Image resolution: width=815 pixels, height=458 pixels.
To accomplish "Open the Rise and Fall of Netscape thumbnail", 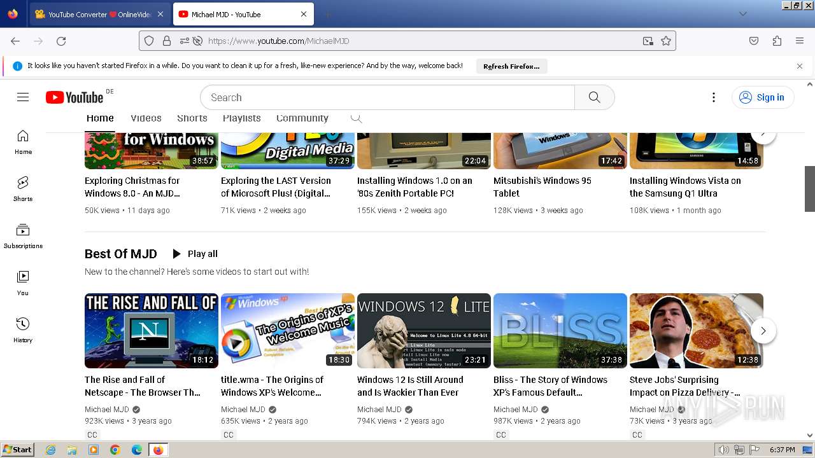I will point(152,331).
